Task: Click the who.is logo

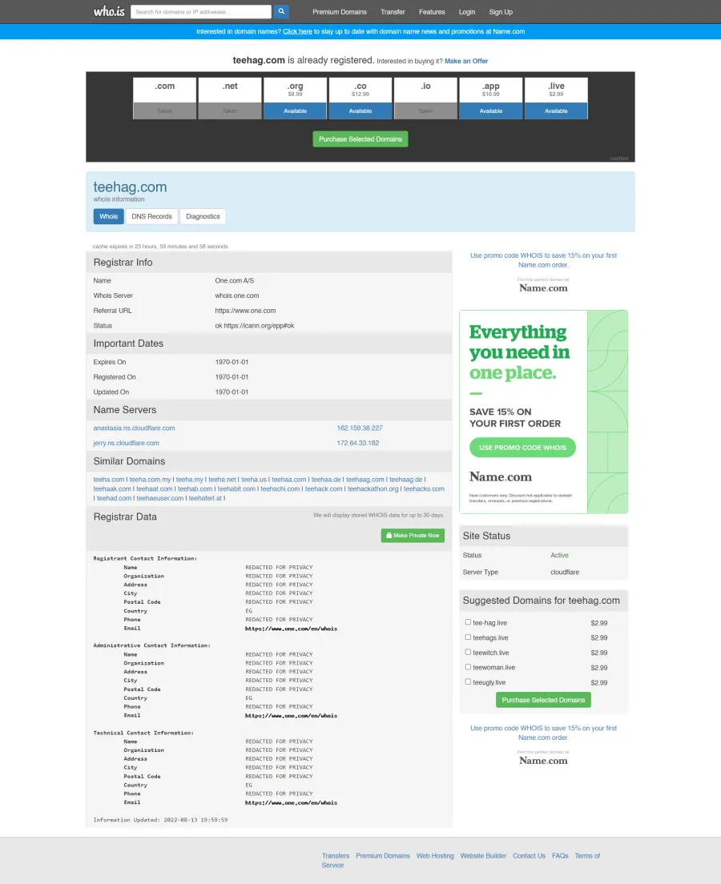Action: pos(109,11)
